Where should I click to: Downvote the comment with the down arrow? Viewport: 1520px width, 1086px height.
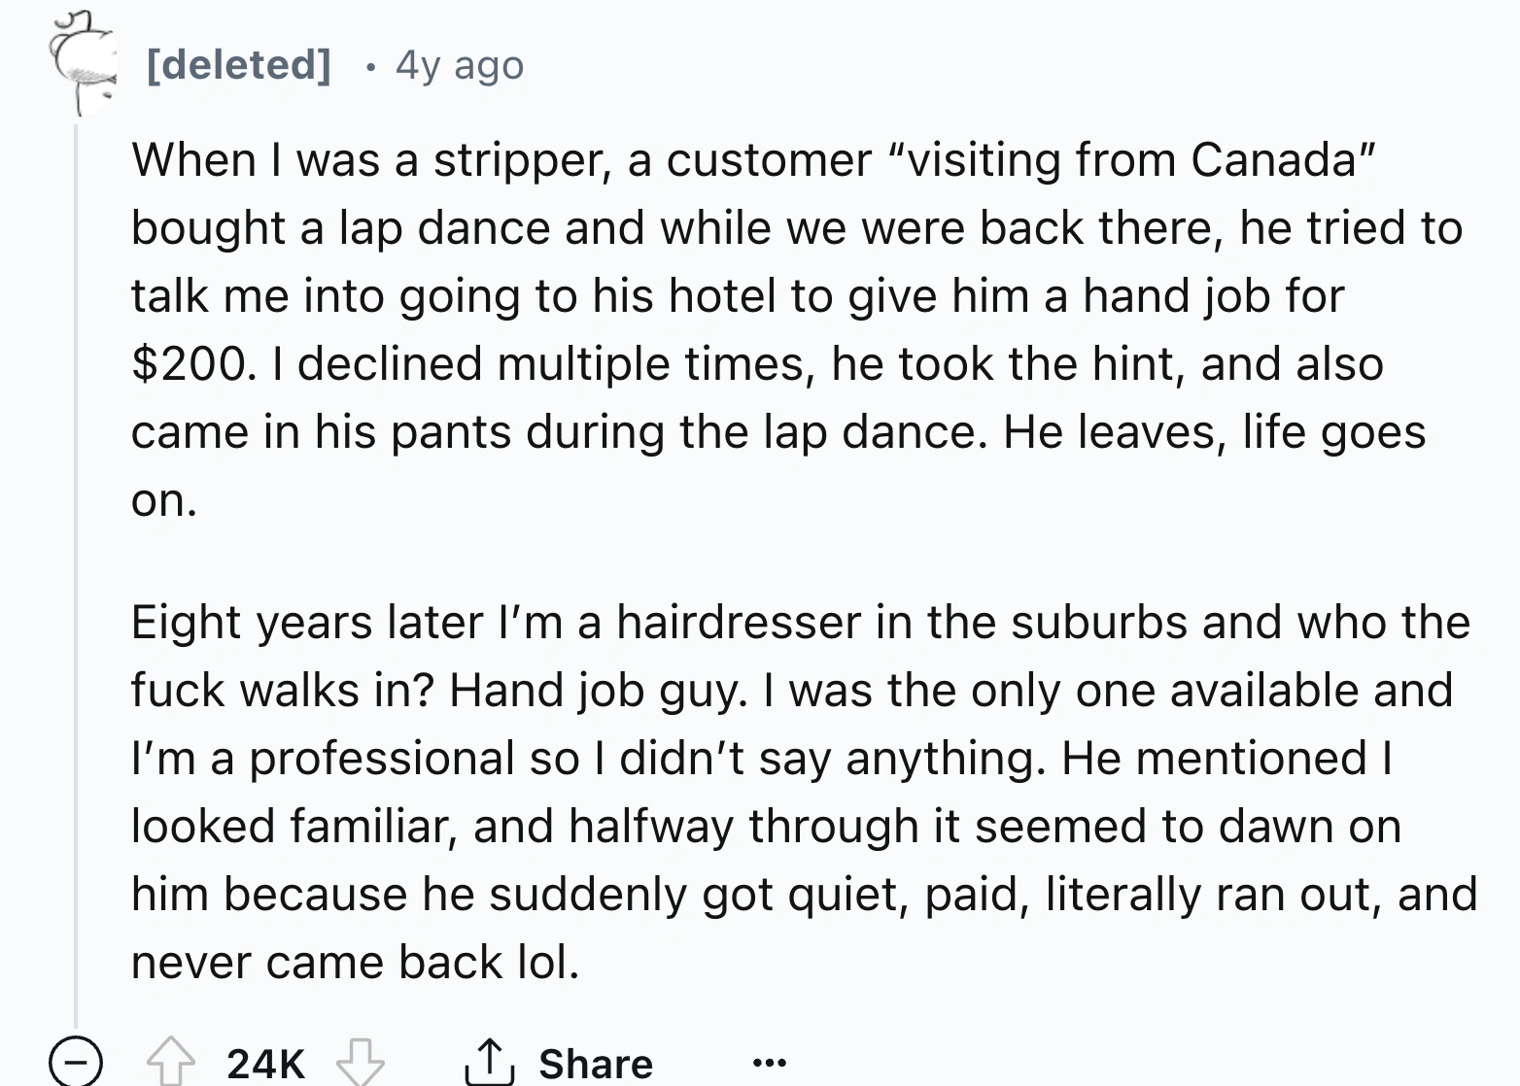(x=360, y=1061)
